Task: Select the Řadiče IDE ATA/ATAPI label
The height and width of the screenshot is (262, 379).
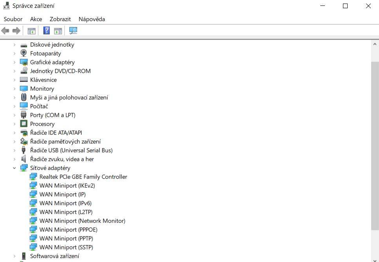Action: pyautogui.click(x=56, y=133)
